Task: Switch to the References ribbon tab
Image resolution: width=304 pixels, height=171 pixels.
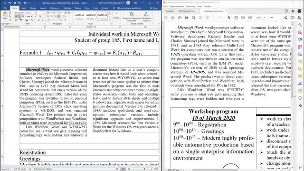Action: coord(55,8)
